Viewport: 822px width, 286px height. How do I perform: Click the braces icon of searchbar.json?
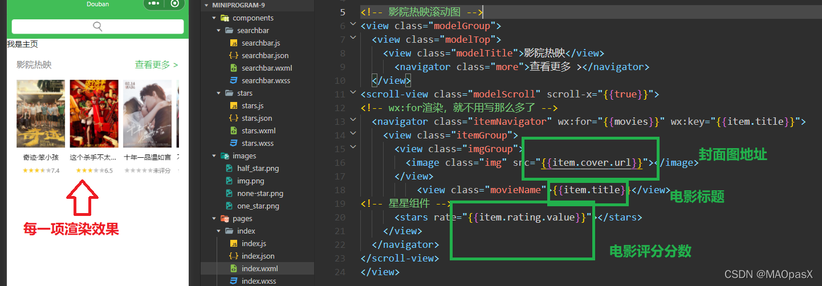(233, 55)
